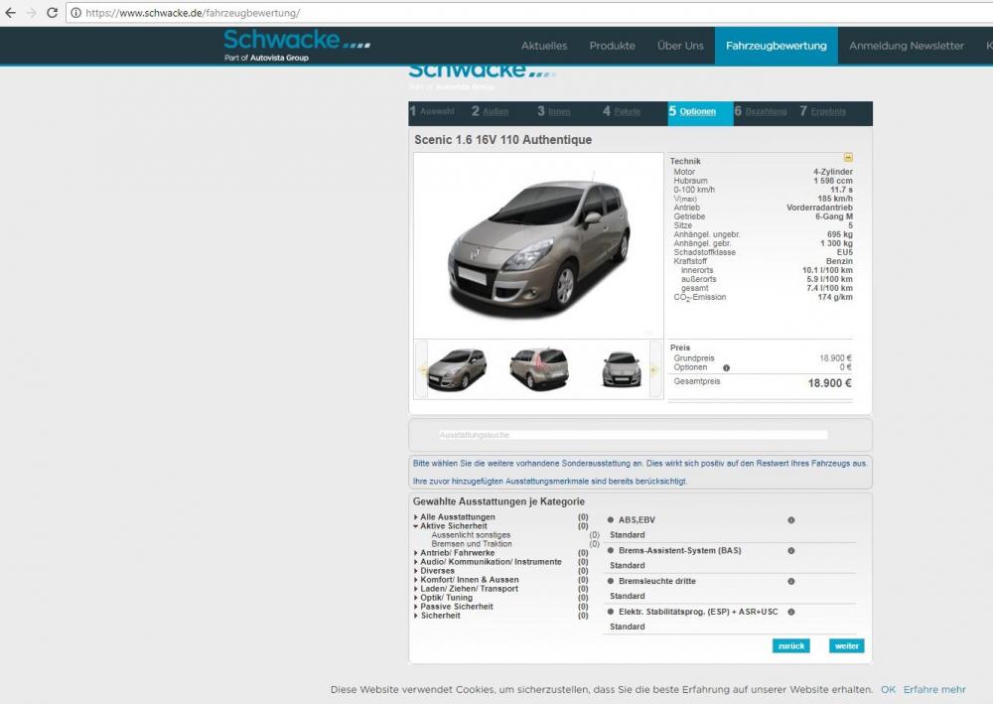
Task: Select the Elektr. Stabilitätsprog. (ESP) bullet
Action: [611, 613]
